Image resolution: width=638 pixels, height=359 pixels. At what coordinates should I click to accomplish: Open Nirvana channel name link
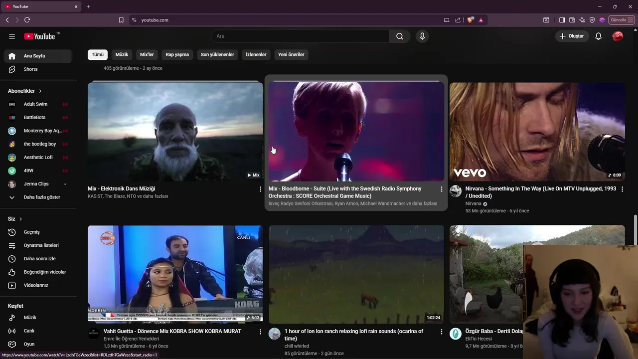coord(474,203)
